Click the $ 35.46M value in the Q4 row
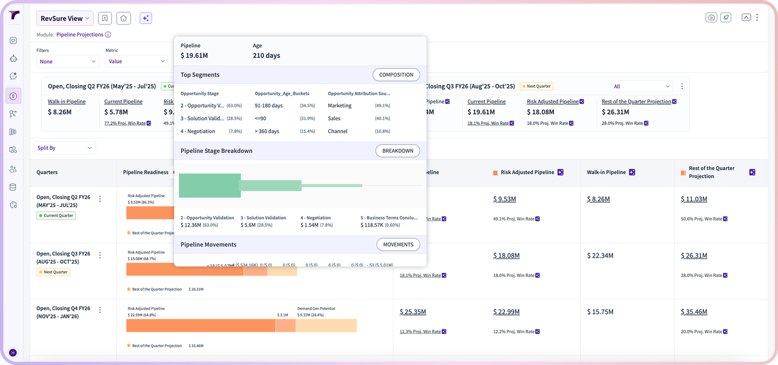778x365 pixels. tap(694, 312)
